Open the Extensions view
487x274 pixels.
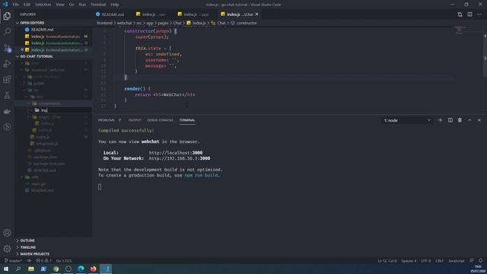click(7, 79)
